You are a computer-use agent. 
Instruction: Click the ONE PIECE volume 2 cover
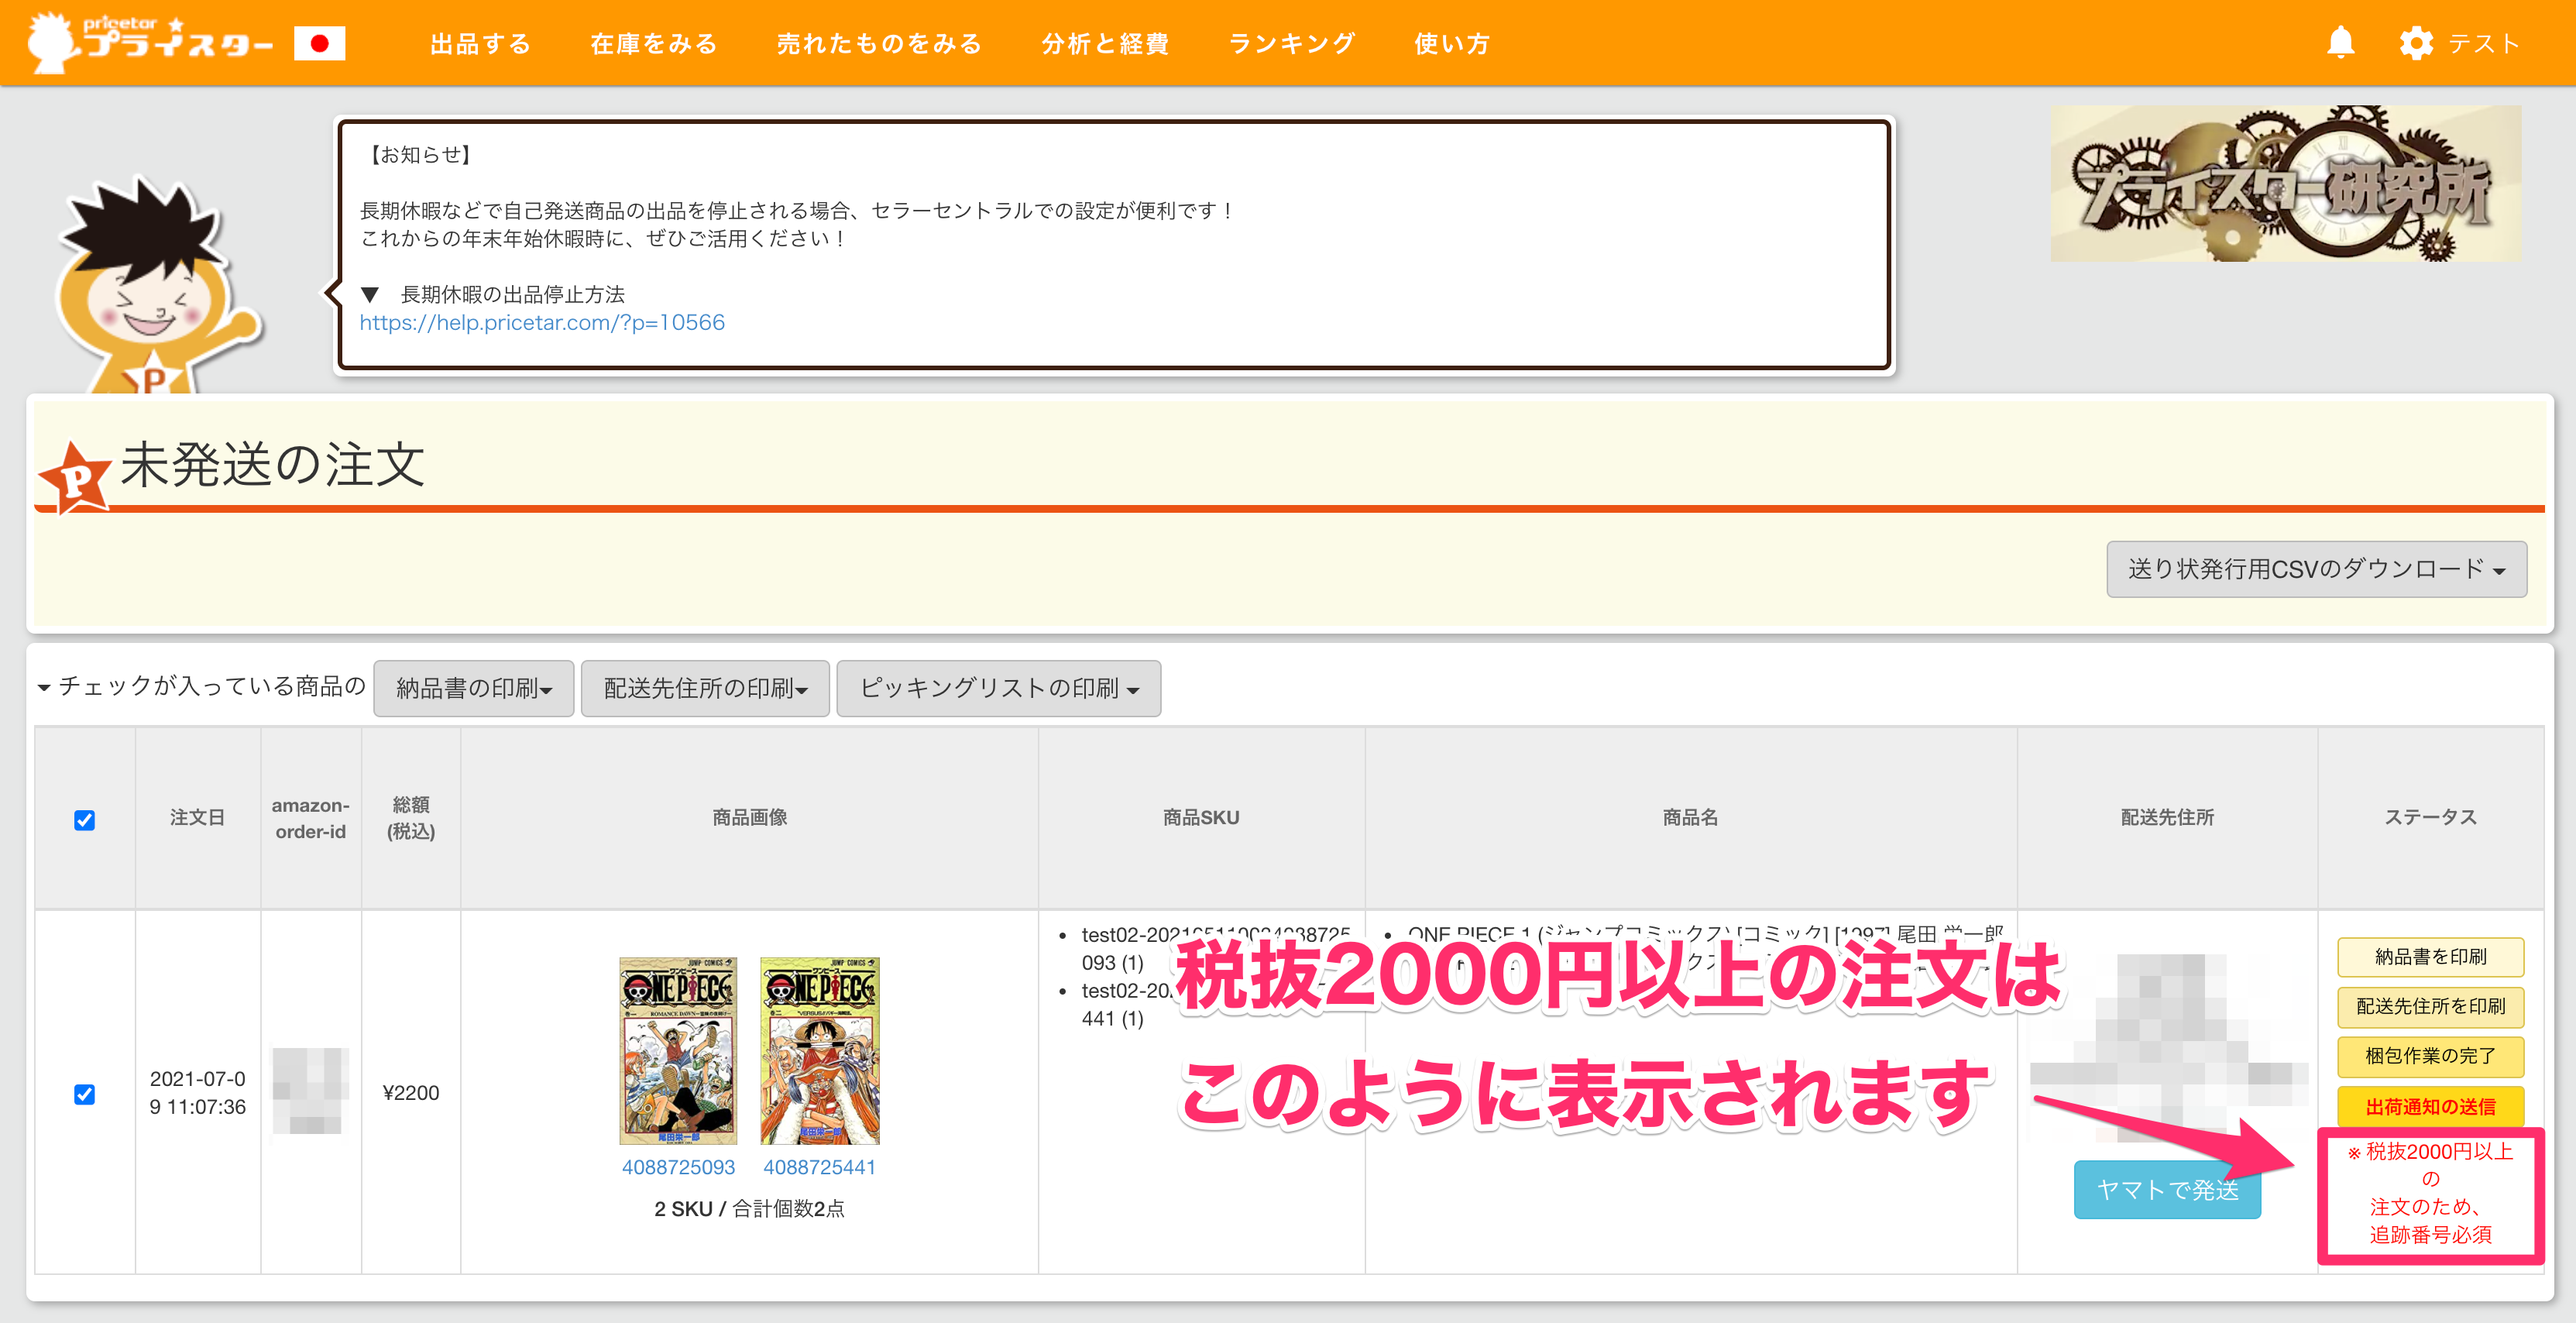point(820,1050)
